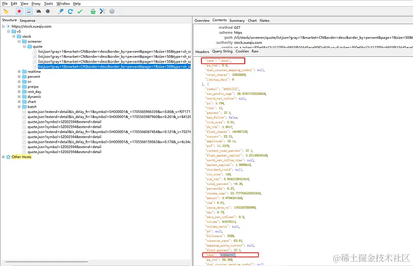Screen dimensions: 413x266
Task: Toggle breakpoints hexagon icon
Action: click(47, 11)
